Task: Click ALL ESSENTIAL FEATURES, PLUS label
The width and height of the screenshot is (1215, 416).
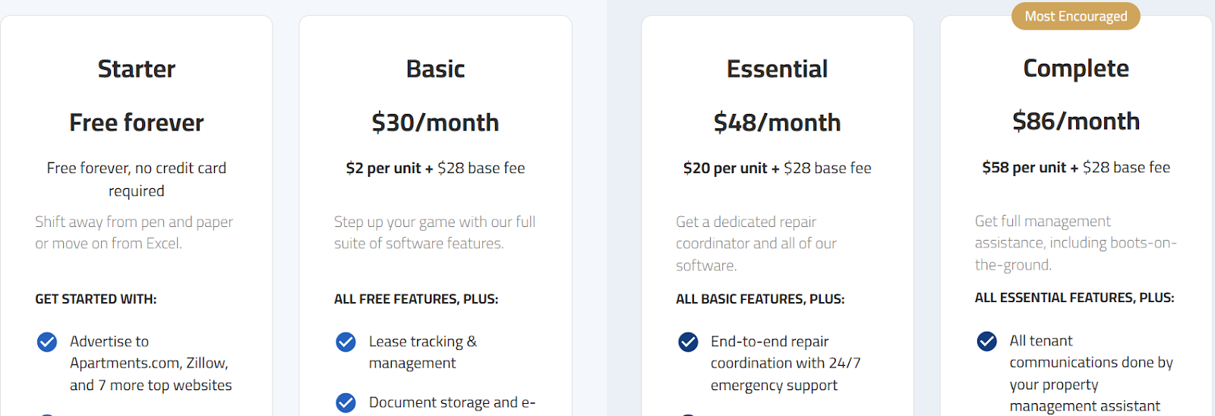Action: pyautogui.click(x=1075, y=298)
